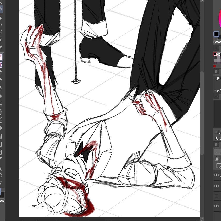Select the Text tool letter A

click(1, 168)
